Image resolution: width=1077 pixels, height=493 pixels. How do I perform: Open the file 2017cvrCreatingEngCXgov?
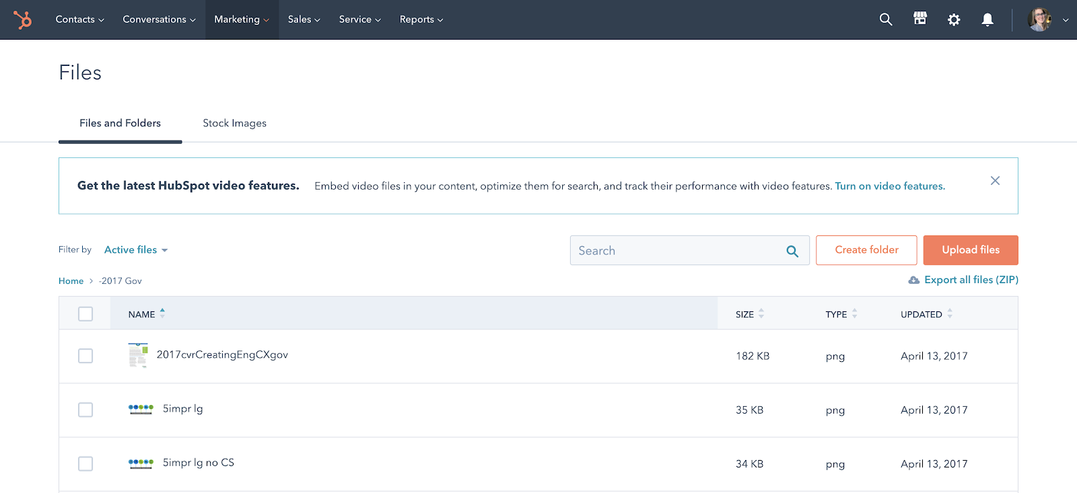(222, 354)
